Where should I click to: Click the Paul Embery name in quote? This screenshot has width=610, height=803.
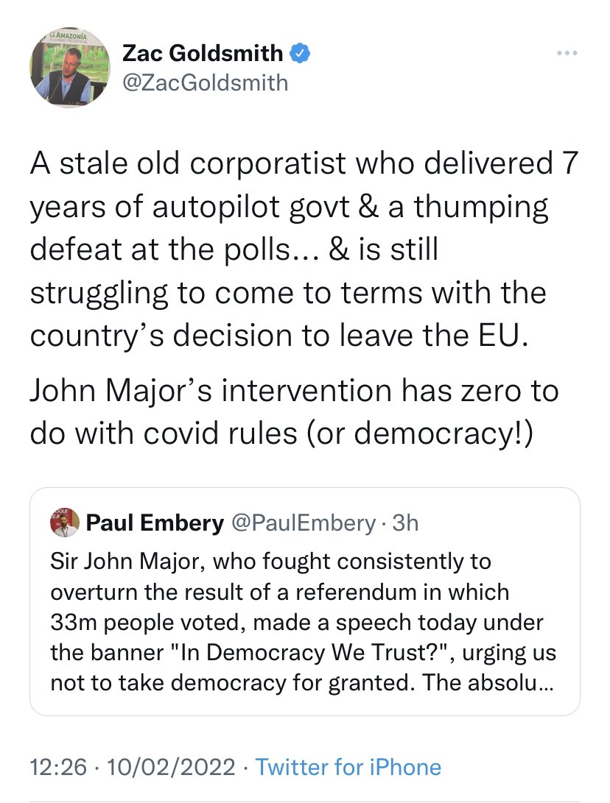point(155,523)
